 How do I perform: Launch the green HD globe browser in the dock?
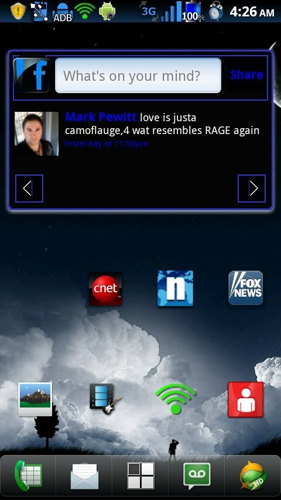coord(253,476)
